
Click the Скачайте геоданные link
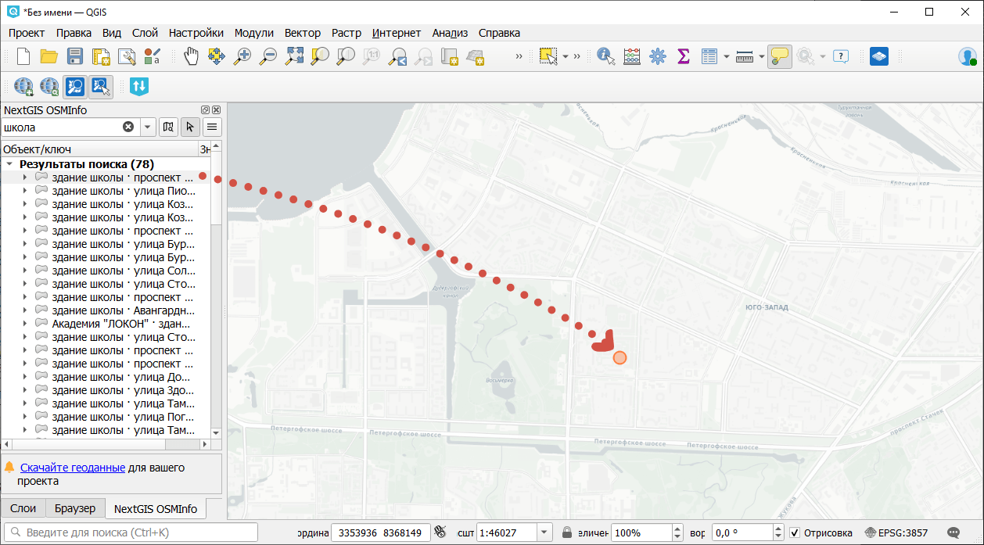(73, 468)
